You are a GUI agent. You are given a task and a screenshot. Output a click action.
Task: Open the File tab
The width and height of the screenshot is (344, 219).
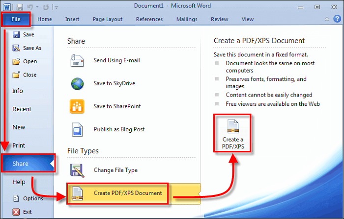(16, 20)
